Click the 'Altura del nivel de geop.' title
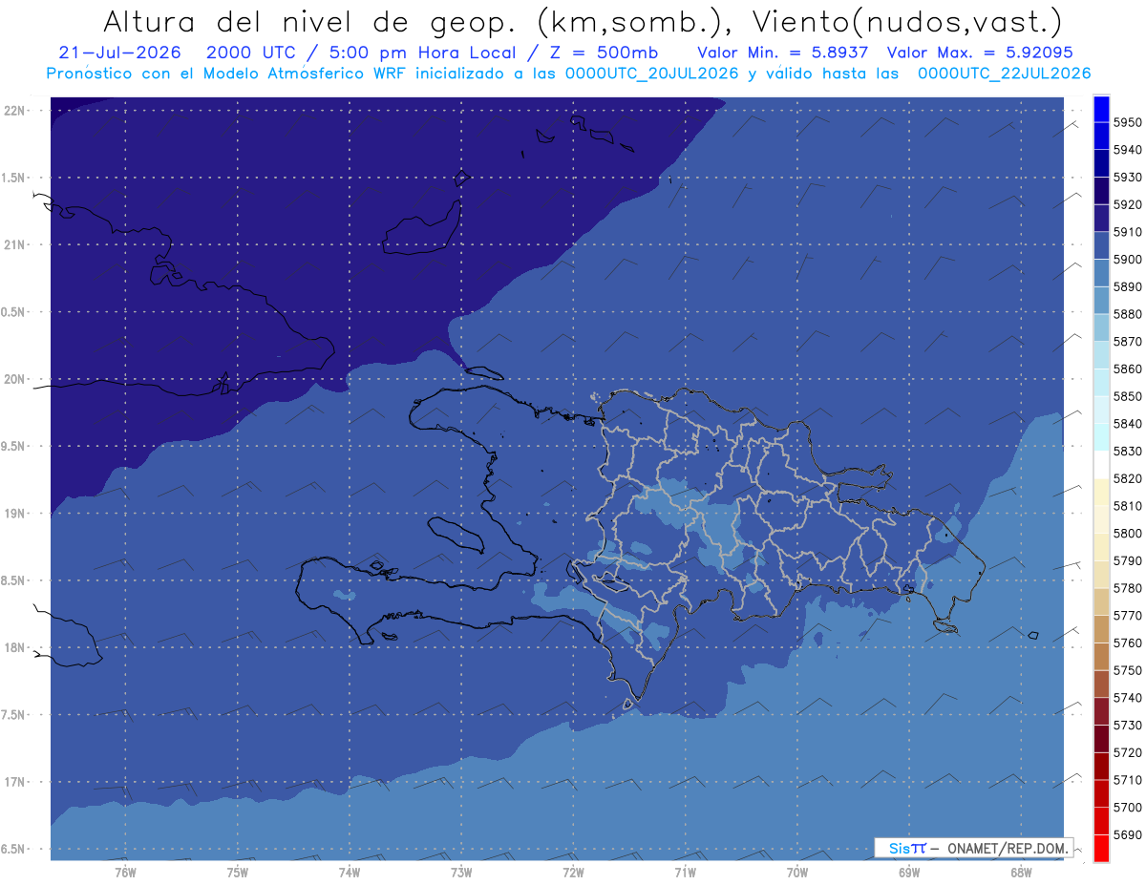This screenshot has height=885, width=1146. (x=310, y=21)
